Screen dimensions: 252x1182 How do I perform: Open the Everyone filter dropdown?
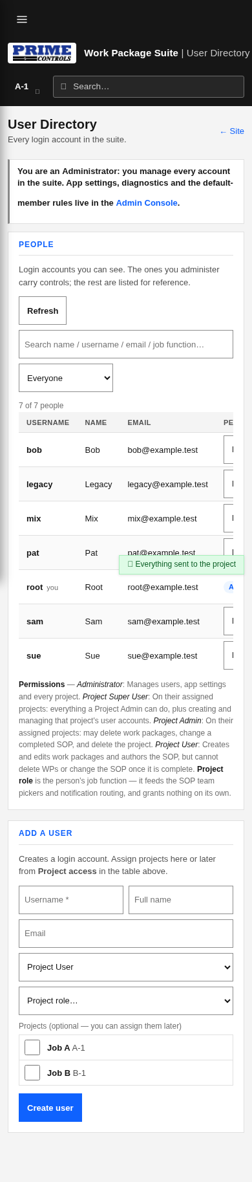point(66,378)
